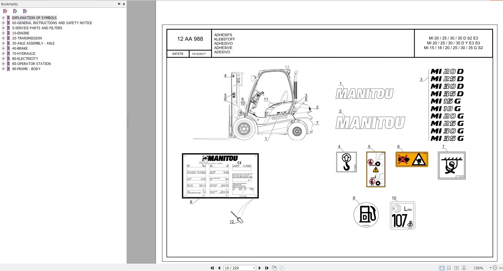503x271 pixels.
Task: Click the previous view icon
Action: point(274,268)
